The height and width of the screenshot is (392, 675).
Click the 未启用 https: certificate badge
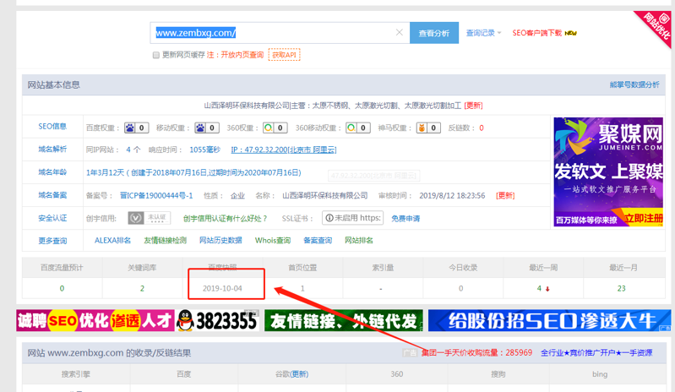point(352,218)
